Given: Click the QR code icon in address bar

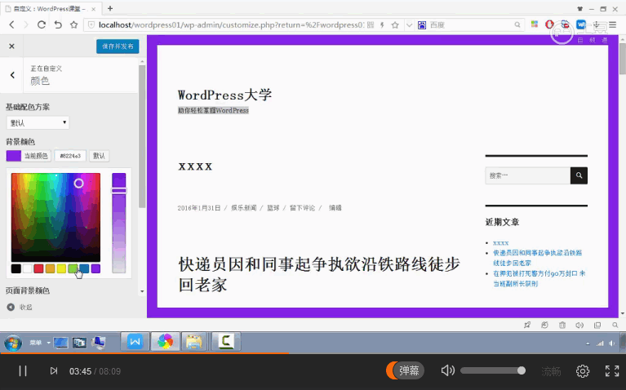Looking at the screenshot, I should pos(371,24).
